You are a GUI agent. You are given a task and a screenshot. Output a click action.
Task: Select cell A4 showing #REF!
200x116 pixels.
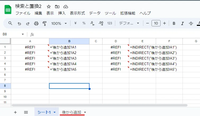(30, 64)
